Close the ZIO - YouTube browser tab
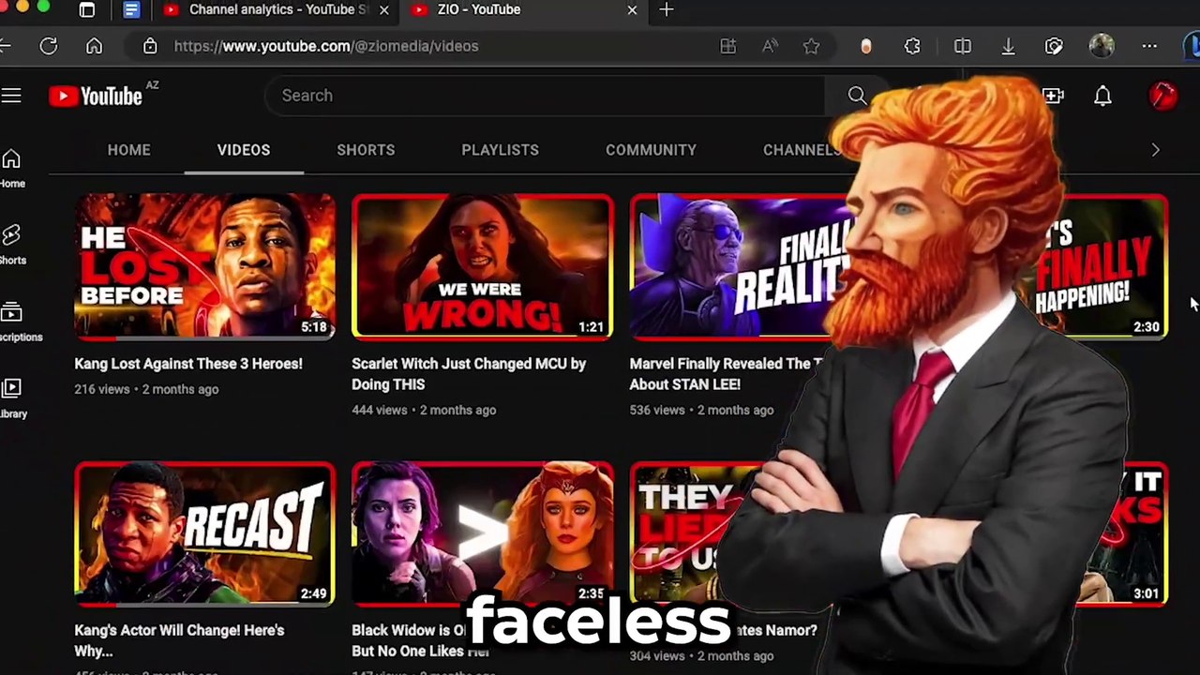1200x675 pixels. click(x=632, y=10)
